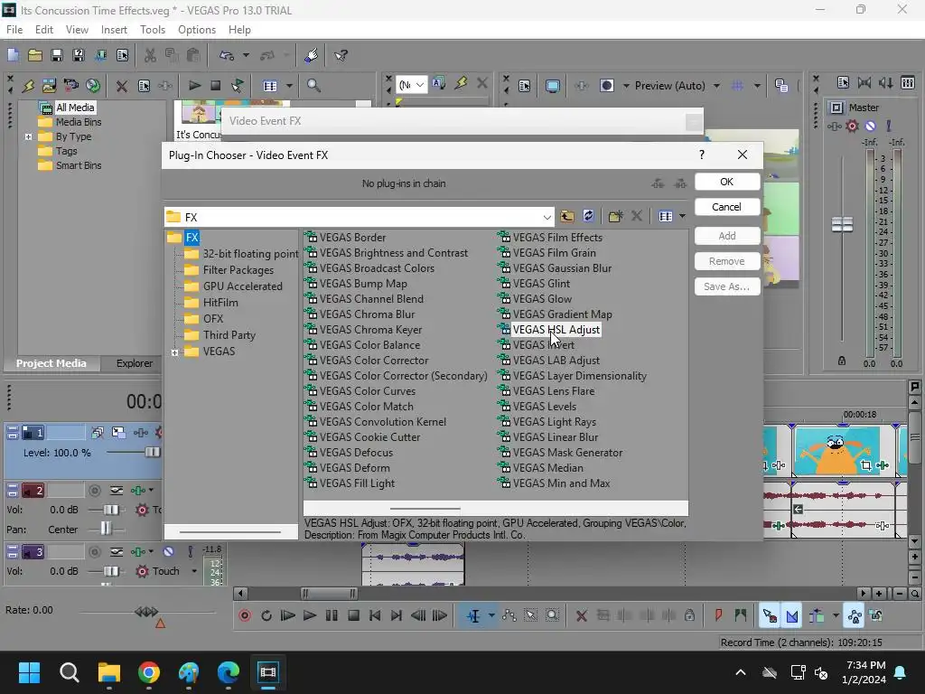
Task: Toggle mute on audio track 3
Action: pos(168,552)
